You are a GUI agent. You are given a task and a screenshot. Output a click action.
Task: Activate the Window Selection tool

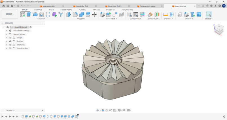209,14
